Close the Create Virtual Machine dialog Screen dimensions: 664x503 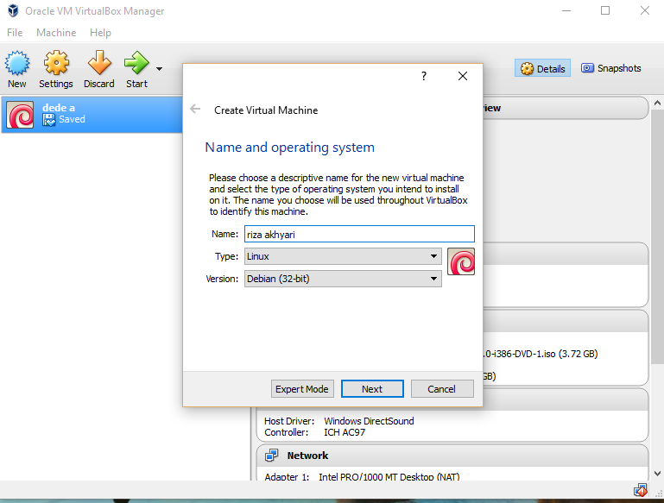463,76
